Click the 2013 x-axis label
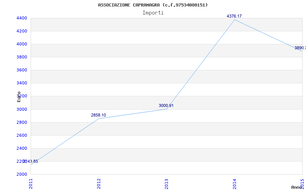This screenshot has height=191, width=306. click(x=166, y=184)
